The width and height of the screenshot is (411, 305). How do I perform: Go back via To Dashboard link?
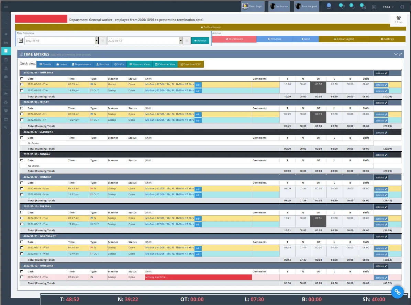click(210, 27)
